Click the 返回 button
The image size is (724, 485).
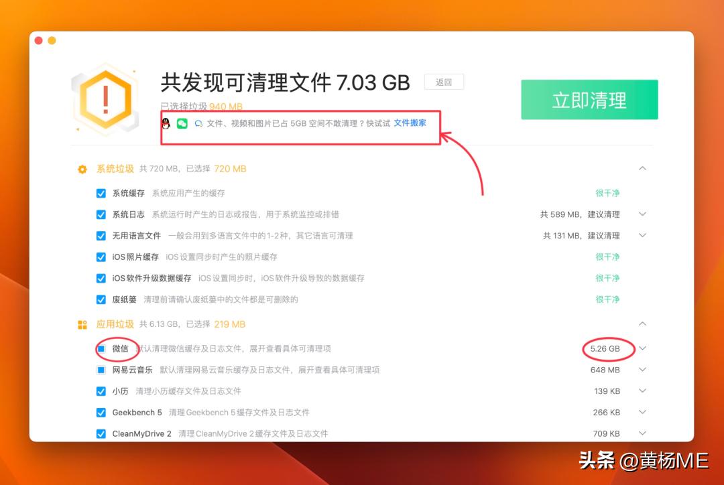[x=444, y=81]
